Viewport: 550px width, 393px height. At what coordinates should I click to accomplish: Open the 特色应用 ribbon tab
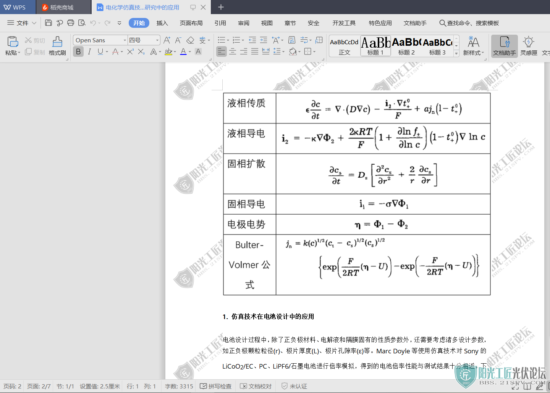click(380, 23)
